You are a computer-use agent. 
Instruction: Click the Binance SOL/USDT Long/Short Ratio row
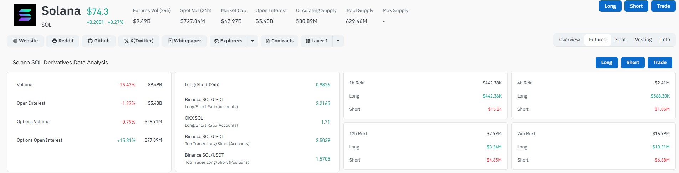click(257, 103)
